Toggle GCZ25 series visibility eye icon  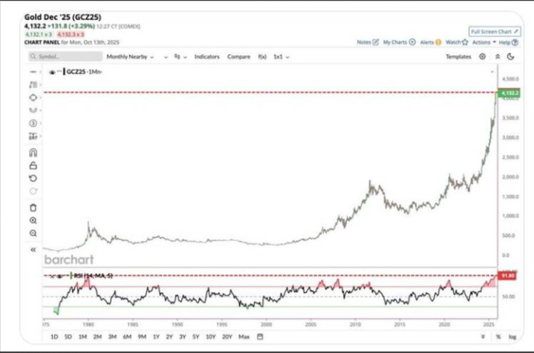click(53, 72)
